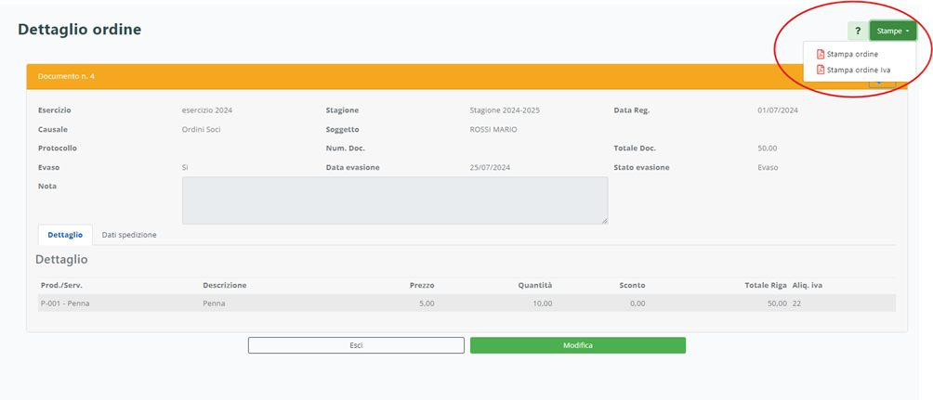This screenshot has height=400, width=933.
Task: Select the Dettaglio tab
Action: 65,235
